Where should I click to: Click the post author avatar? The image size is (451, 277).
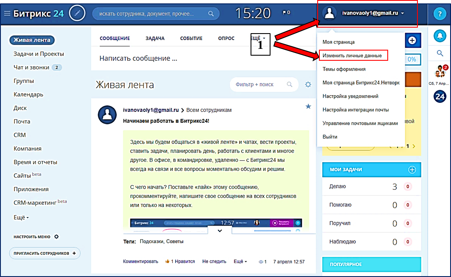click(107, 115)
